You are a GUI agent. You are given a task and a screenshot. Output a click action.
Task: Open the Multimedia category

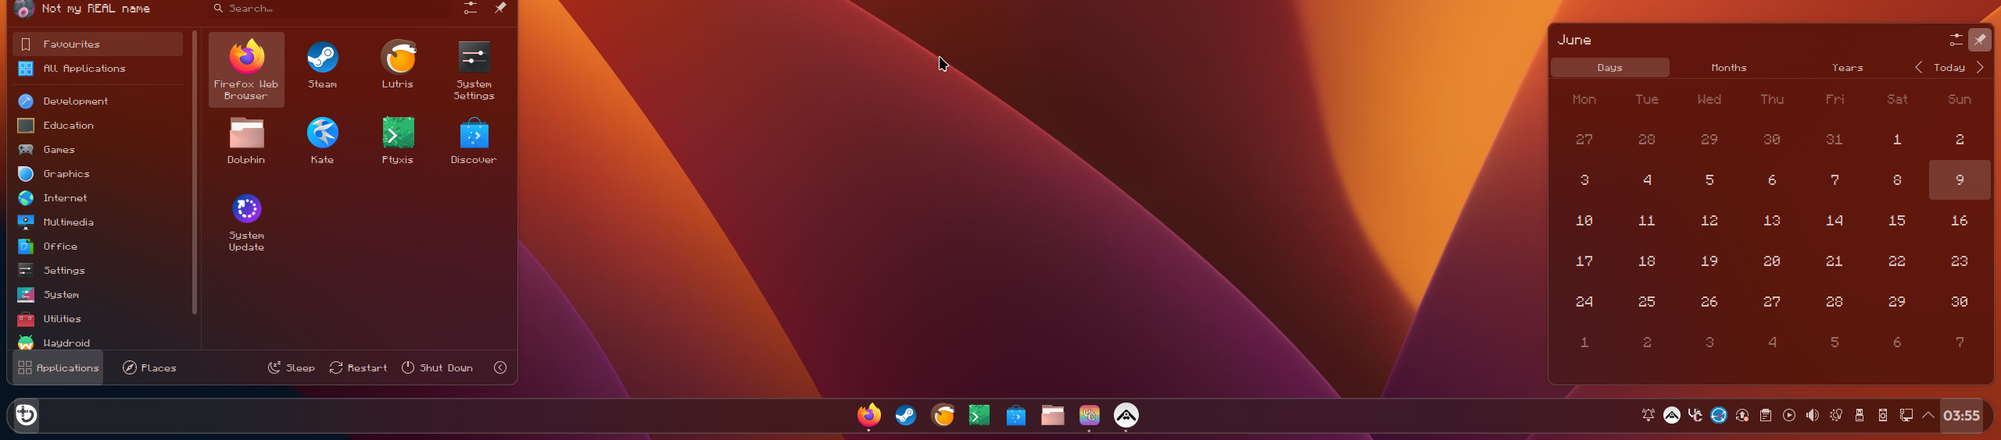98,222
